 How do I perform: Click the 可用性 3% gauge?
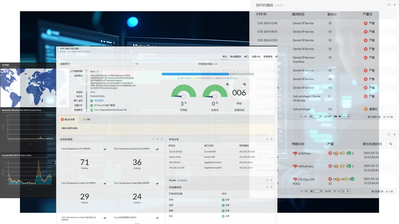click(x=184, y=92)
